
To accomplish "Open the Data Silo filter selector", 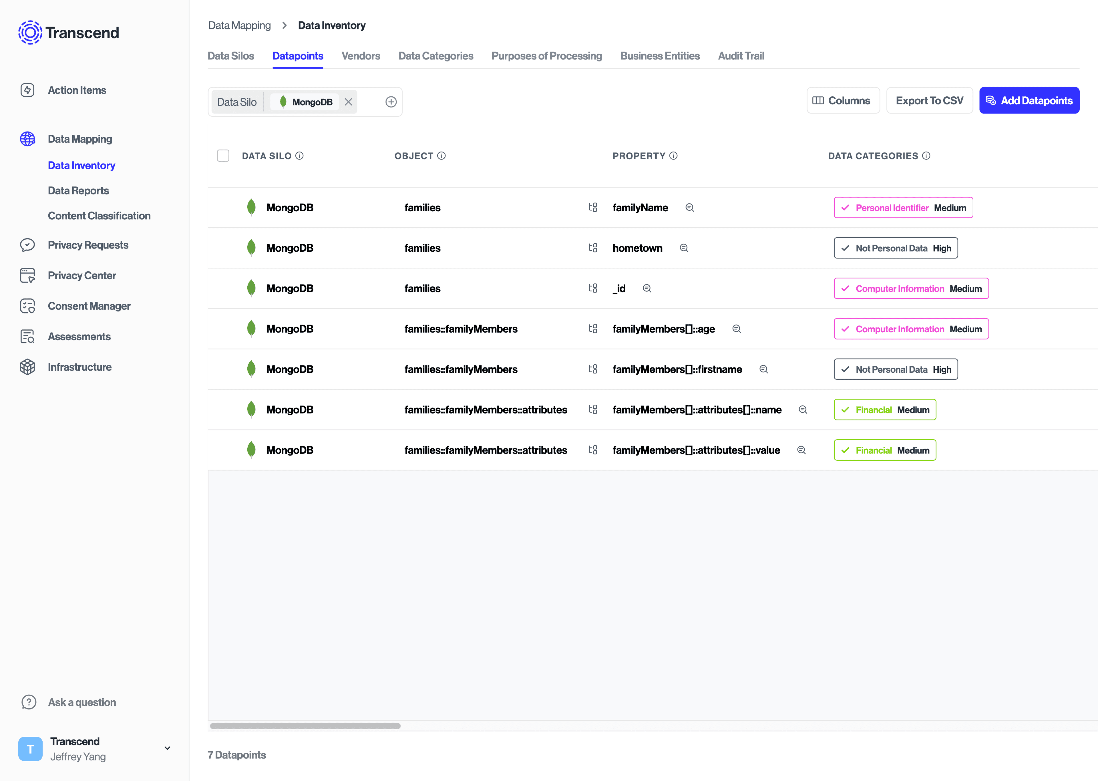I will coord(238,102).
